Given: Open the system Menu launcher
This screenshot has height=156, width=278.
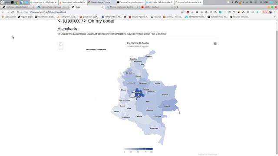Looking at the screenshot, I should 5,2.
